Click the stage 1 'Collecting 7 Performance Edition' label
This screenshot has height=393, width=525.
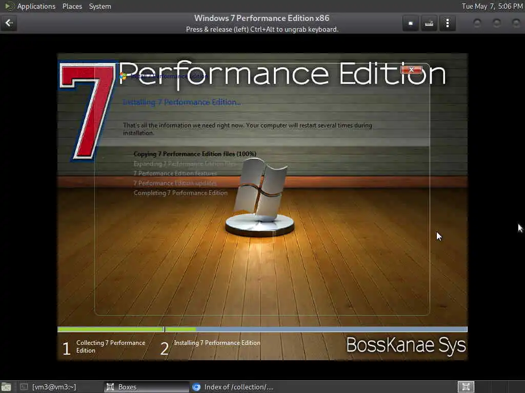(111, 346)
